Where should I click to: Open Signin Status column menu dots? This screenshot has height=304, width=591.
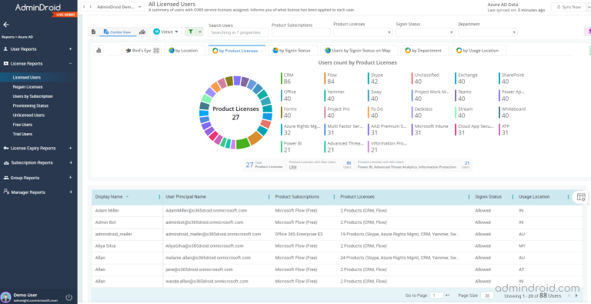[513, 197]
